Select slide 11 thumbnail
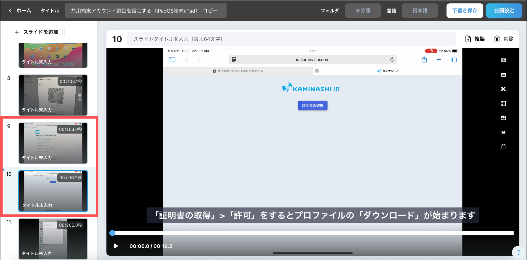This screenshot has height=260, width=527. [53, 239]
